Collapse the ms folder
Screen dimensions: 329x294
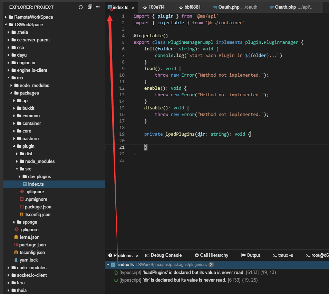click(8, 78)
